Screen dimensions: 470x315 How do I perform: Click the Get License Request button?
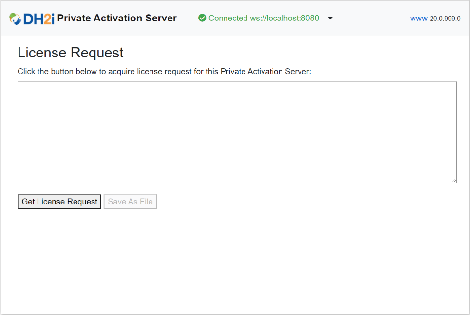tap(59, 201)
